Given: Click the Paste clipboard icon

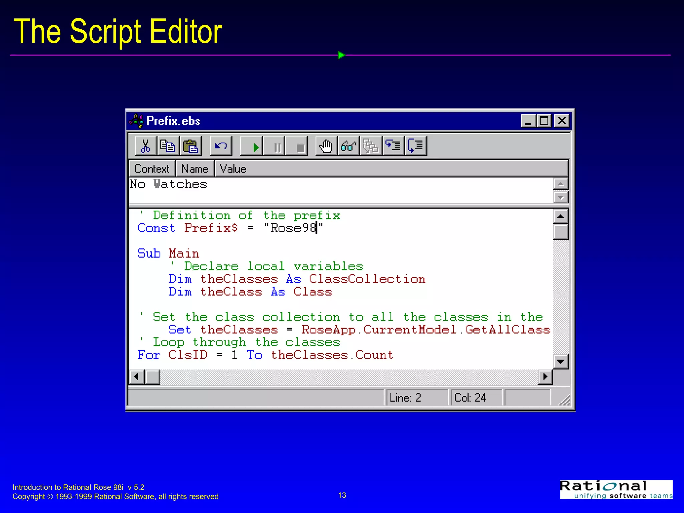Looking at the screenshot, I should [191, 146].
